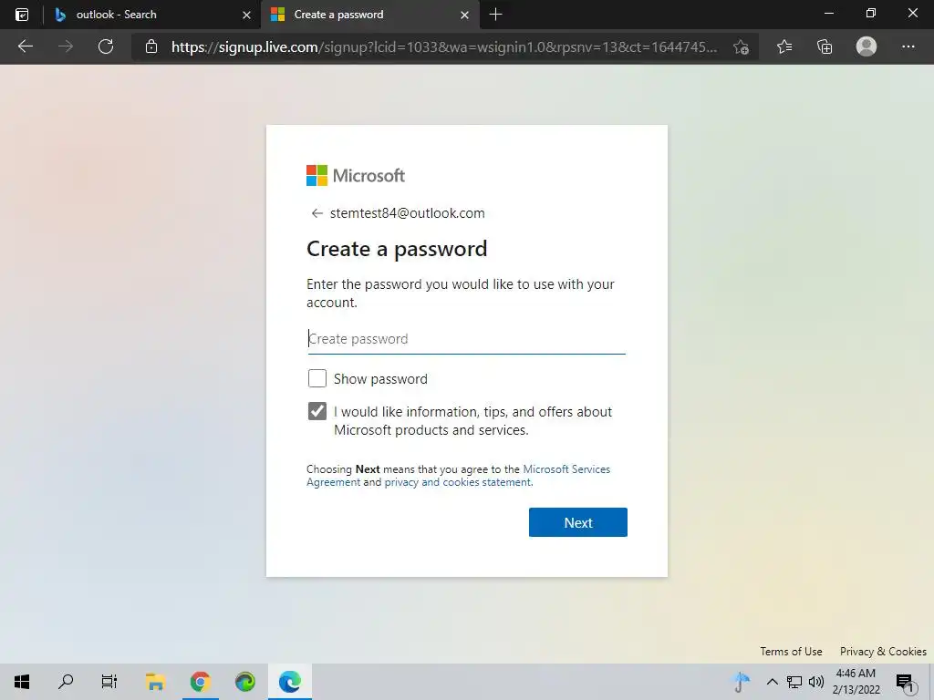Go back arrow next to stemtest84@outlook.com

[x=317, y=213]
